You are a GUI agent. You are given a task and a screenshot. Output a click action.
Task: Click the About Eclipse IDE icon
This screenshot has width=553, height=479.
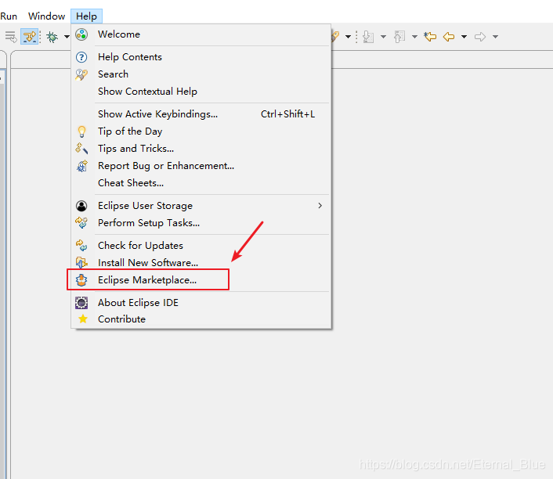coord(81,303)
